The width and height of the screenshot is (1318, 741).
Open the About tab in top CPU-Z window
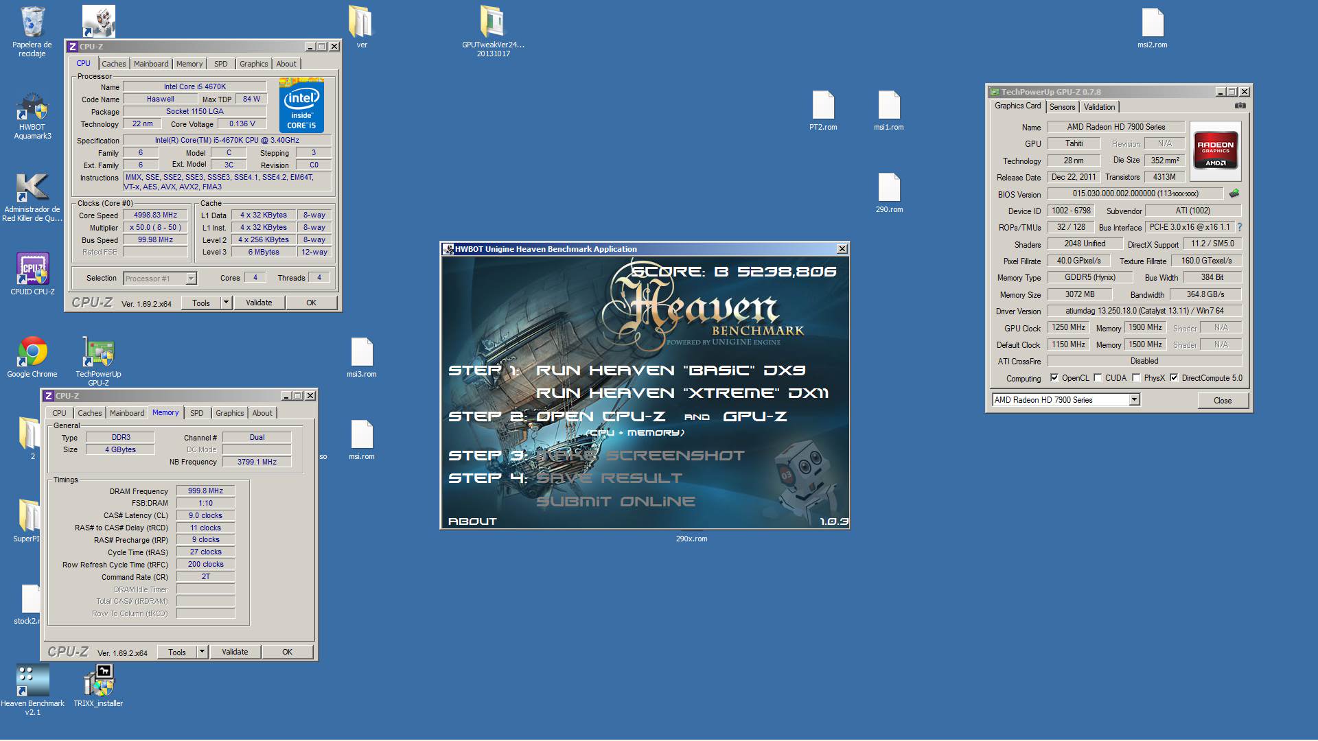coord(286,64)
